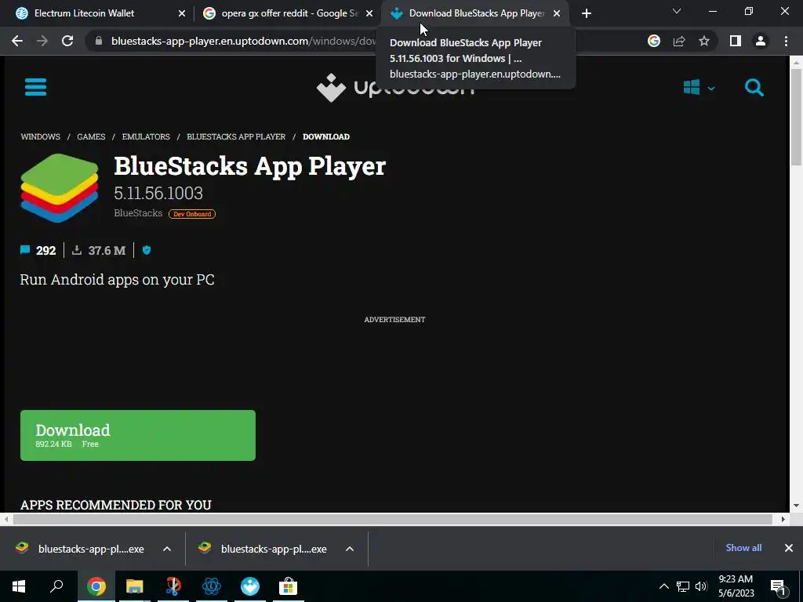Open the GAMES breadcrumb link
This screenshot has height=602, width=803.
[x=91, y=136]
